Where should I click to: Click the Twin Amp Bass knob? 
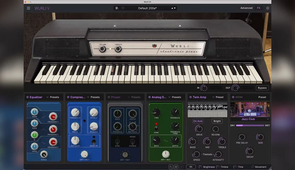click(192, 142)
